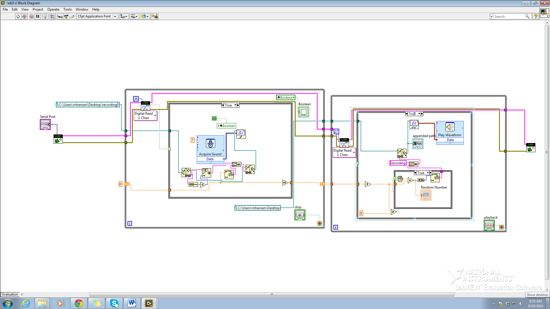550x309 pixels.
Task: Select the random number dice node
Action: [x=400, y=179]
